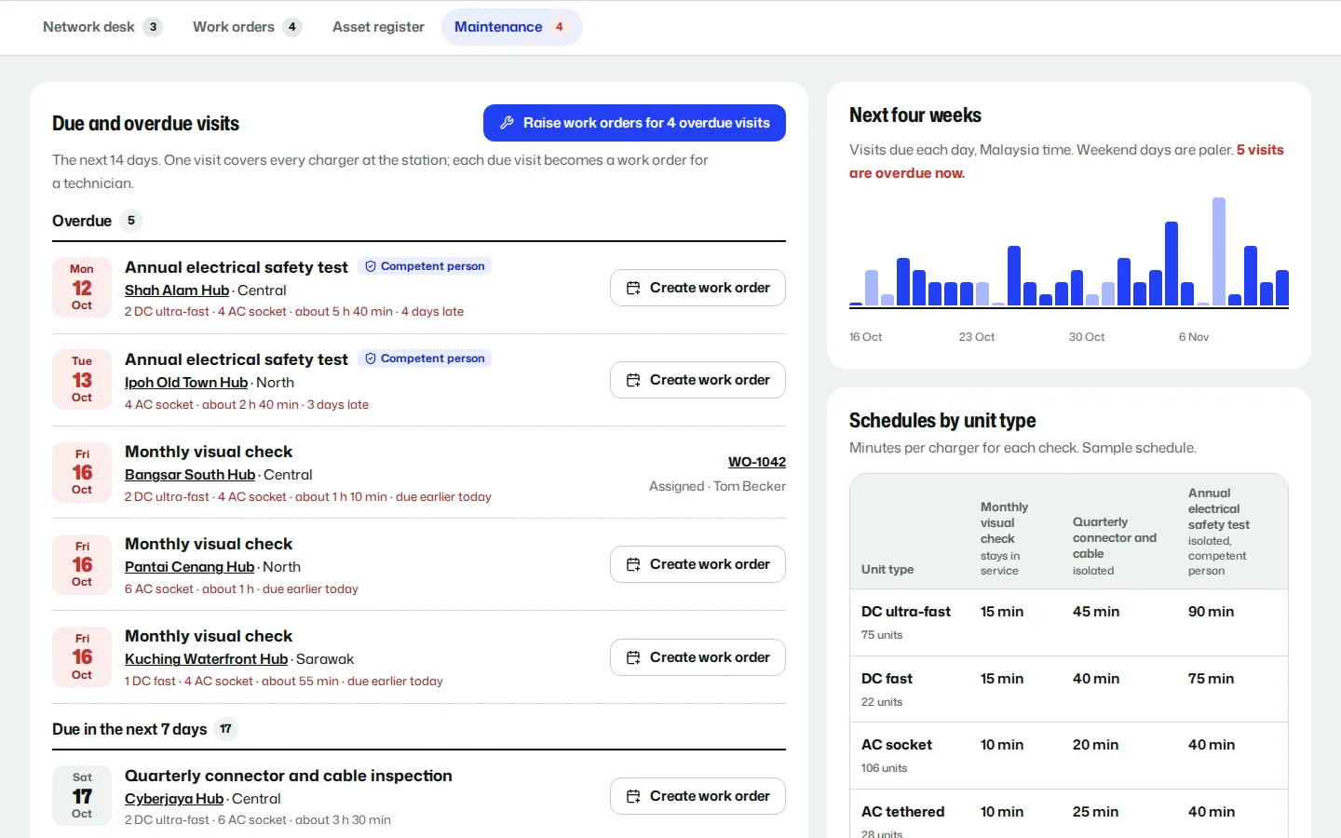Create work order for Pantai Cenang Hub
This screenshot has width=1341, height=838.
point(698,564)
